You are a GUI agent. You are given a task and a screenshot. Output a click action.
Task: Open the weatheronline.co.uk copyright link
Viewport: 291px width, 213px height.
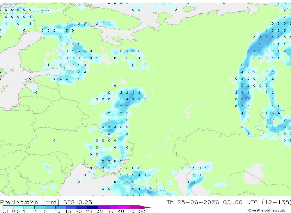(267, 210)
